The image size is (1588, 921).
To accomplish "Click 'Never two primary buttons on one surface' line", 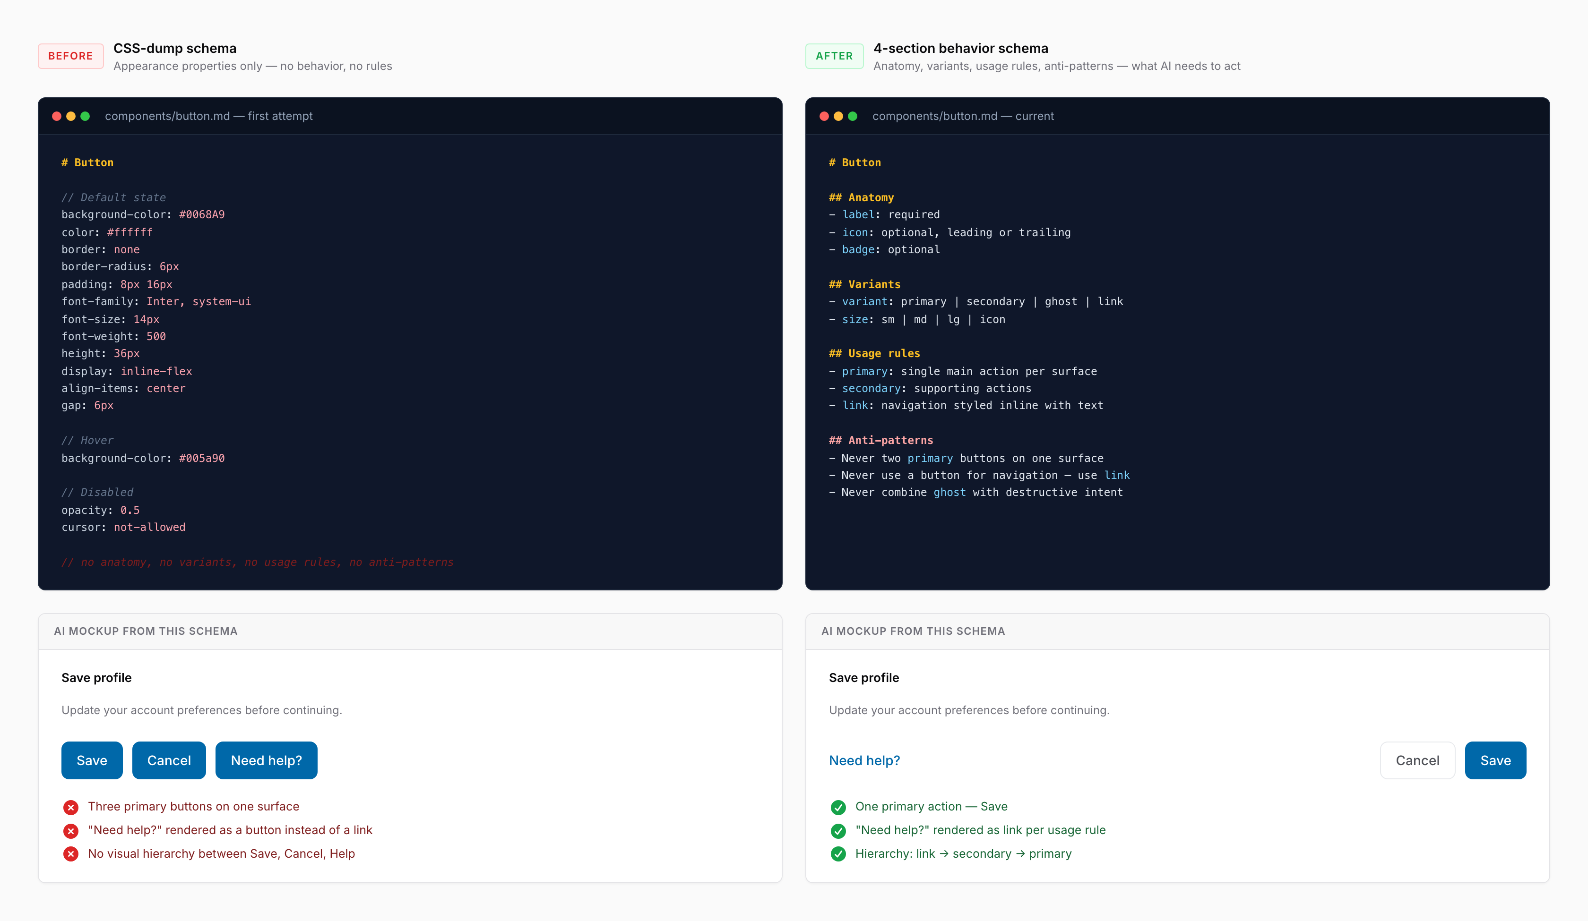I will click(966, 459).
